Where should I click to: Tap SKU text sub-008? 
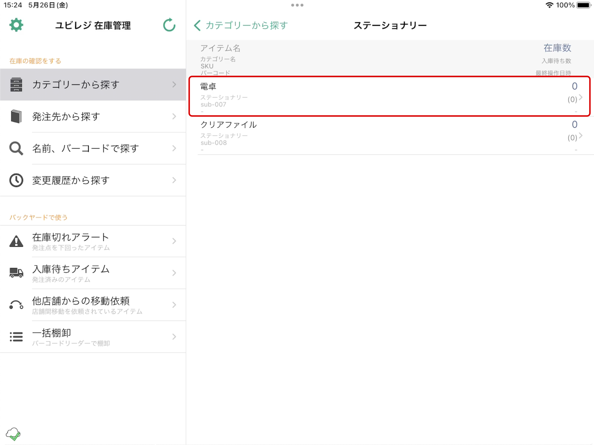click(x=213, y=143)
